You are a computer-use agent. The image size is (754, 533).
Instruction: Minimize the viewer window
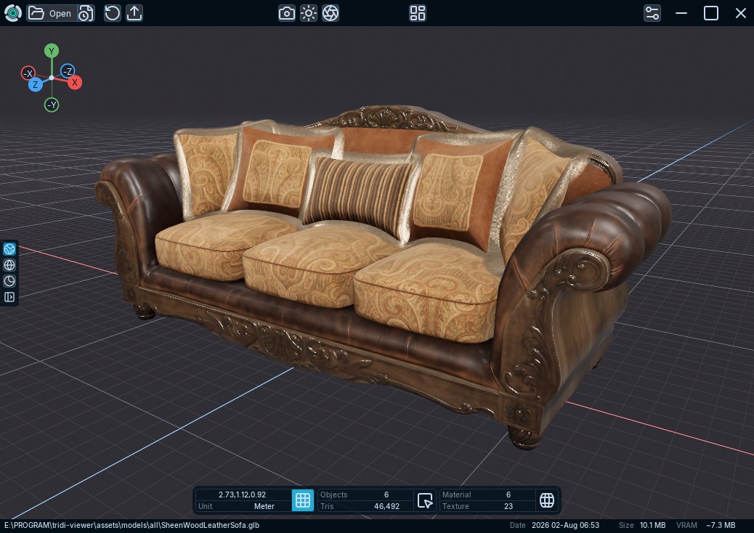pyautogui.click(x=681, y=13)
